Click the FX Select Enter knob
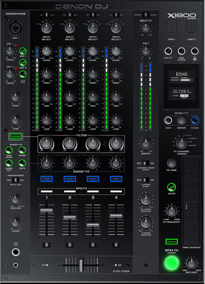205x284 pixels. (x=182, y=120)
